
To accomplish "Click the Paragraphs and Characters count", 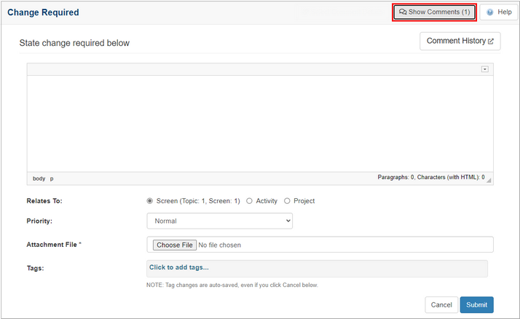I will [430, 178].
